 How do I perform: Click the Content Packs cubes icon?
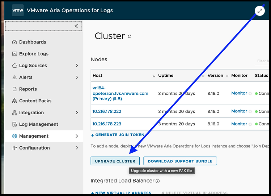point(14,101)
